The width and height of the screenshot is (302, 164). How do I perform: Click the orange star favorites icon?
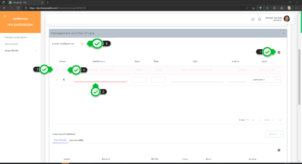(82, 44)
